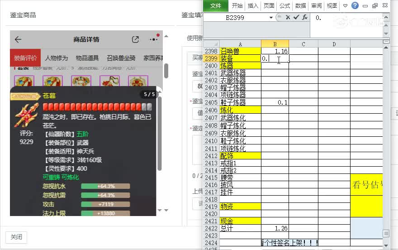Select column B header

coord(275,44)
